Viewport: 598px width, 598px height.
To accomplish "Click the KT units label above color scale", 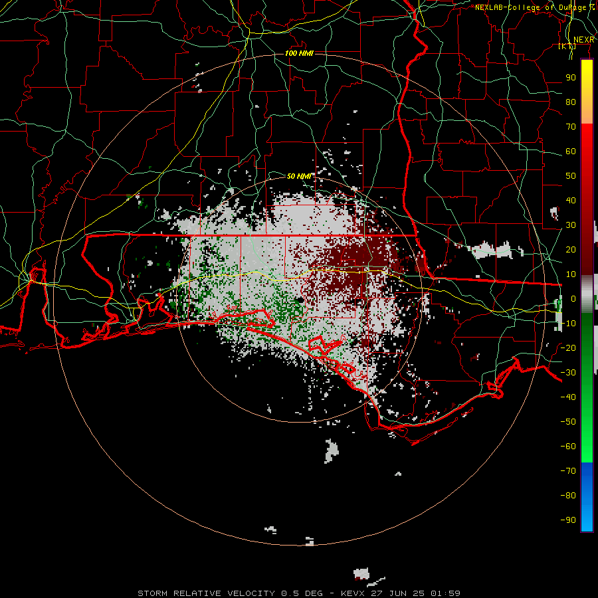I will click(567, 47).
